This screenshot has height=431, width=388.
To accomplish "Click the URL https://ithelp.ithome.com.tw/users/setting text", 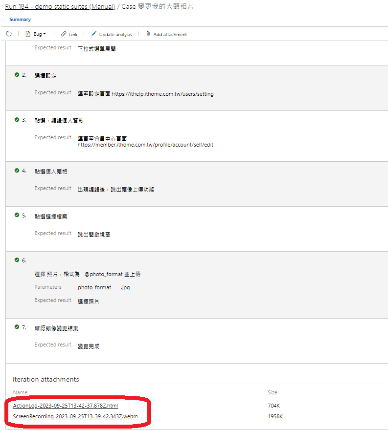I will tap(162, 94).
